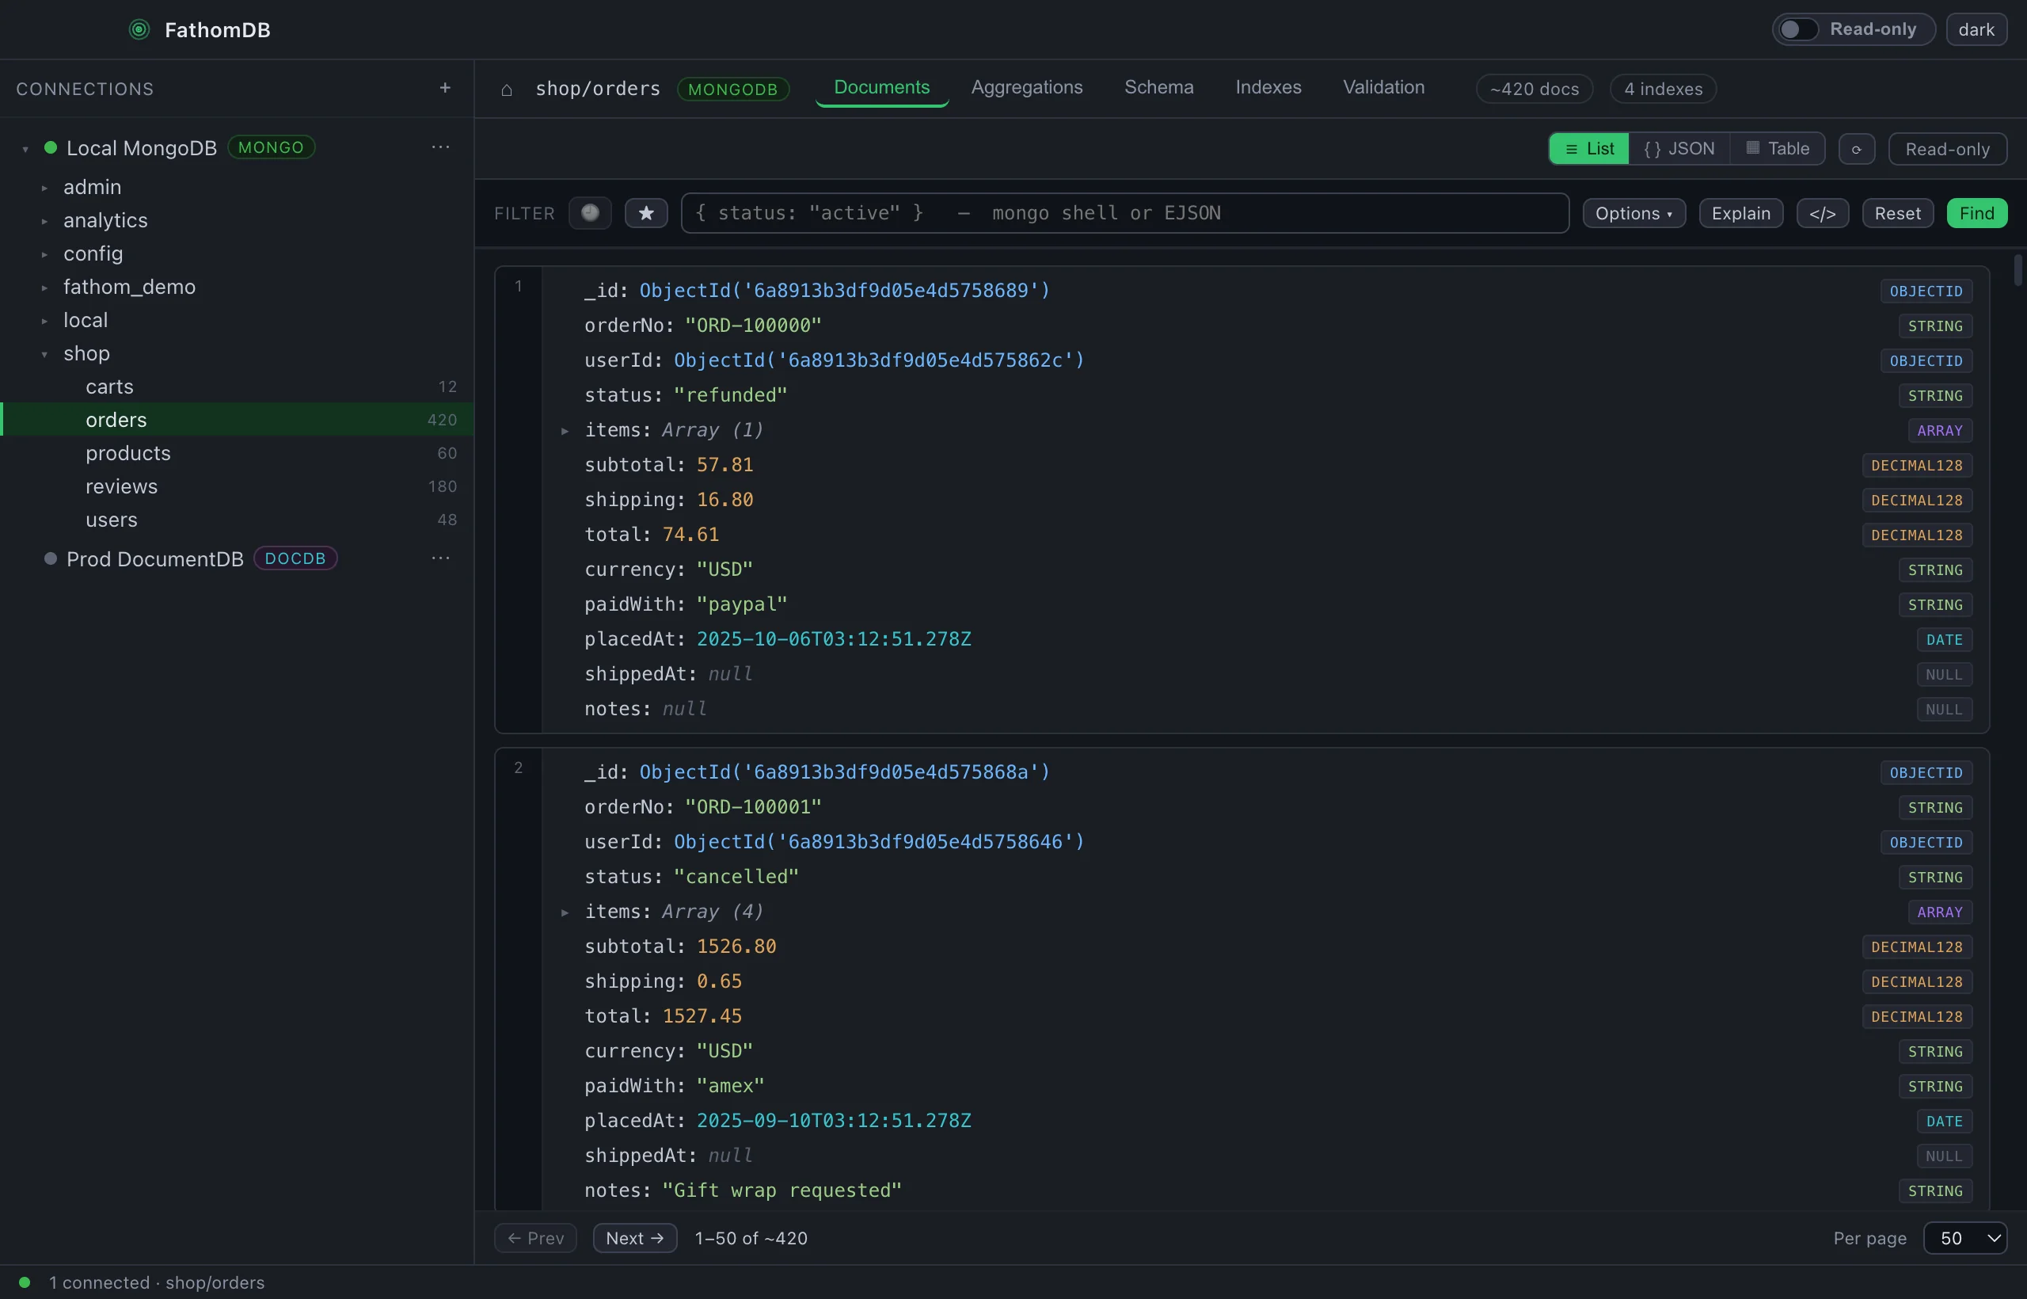Click "1 connected · shop/orders" status text

tap(157, 1282)
